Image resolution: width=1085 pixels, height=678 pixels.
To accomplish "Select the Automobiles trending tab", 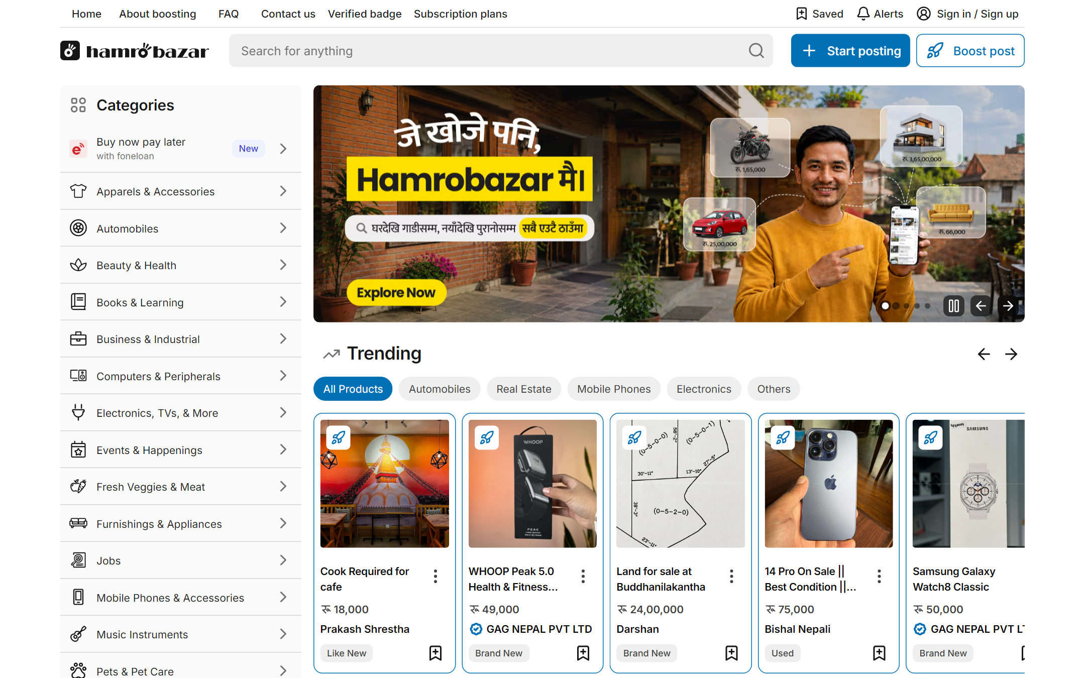I will click(x=440, y=389).
